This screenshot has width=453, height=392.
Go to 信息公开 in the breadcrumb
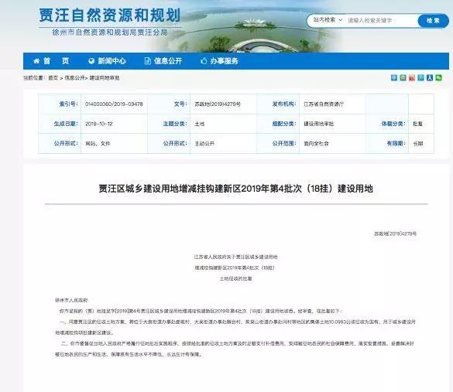pos(74,78)
